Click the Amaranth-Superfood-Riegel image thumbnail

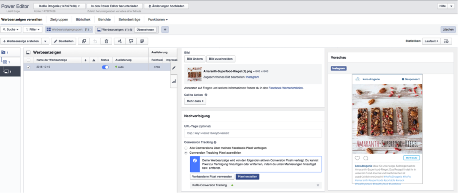(x=194, y=74)
